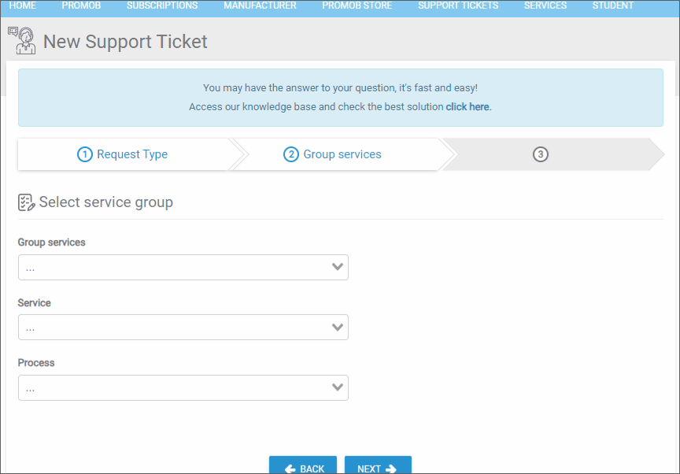Click the step 3 circle icon

click(x=541, y=154)
